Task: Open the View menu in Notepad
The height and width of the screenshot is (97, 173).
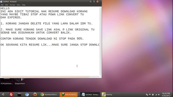Action: (x=18, y=5)
